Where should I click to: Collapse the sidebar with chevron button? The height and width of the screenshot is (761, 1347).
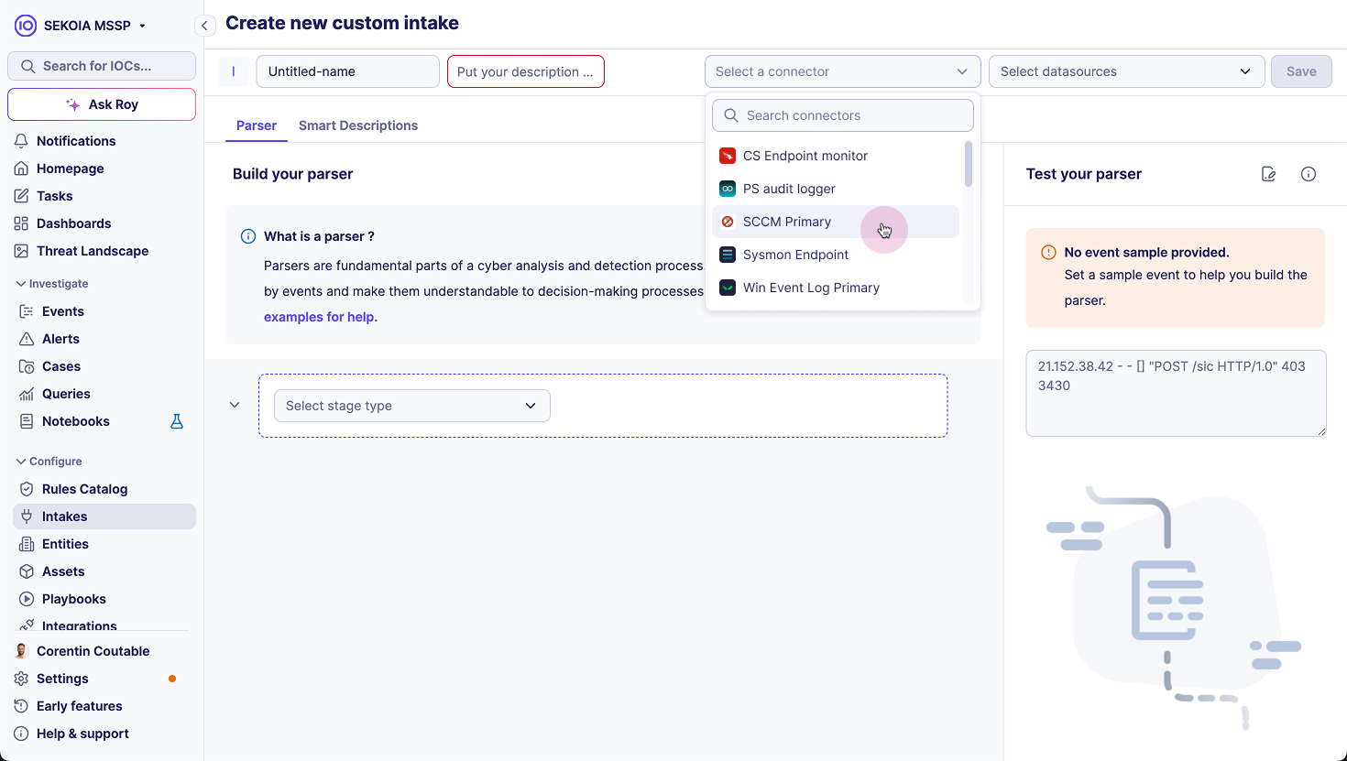(205, 26)
